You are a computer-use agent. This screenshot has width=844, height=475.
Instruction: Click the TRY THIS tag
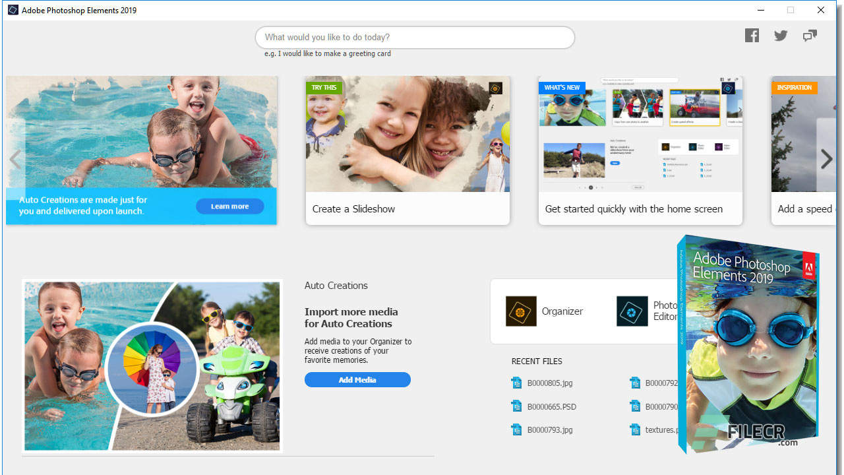[324, 88]
